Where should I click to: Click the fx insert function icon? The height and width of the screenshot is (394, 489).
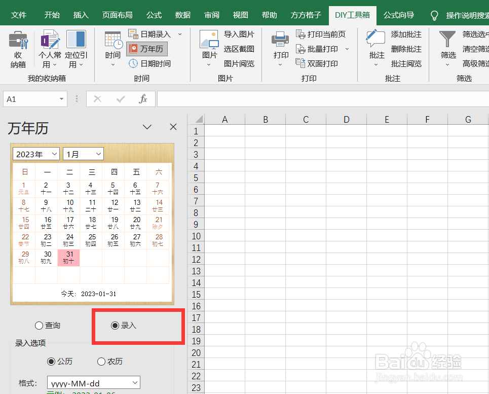pos(143,99)
